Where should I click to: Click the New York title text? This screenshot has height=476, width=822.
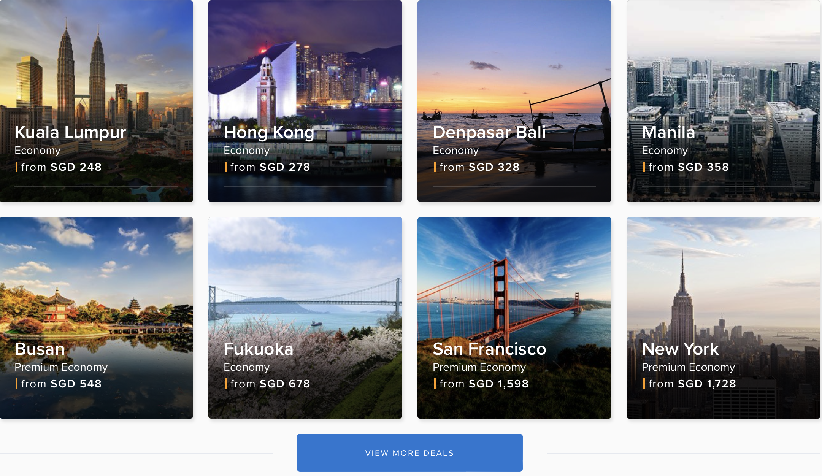coord(680,349)
